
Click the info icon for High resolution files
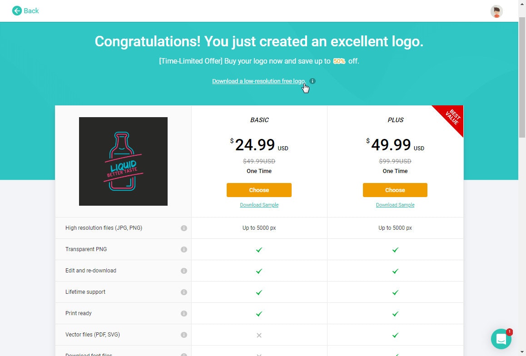tap(184, 228)
